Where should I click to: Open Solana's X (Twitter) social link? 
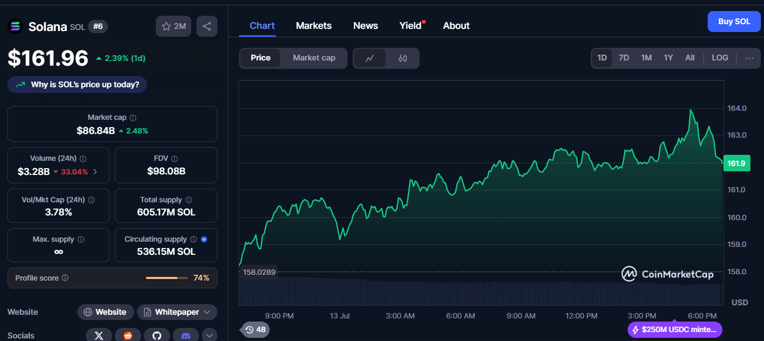(98, 335)
